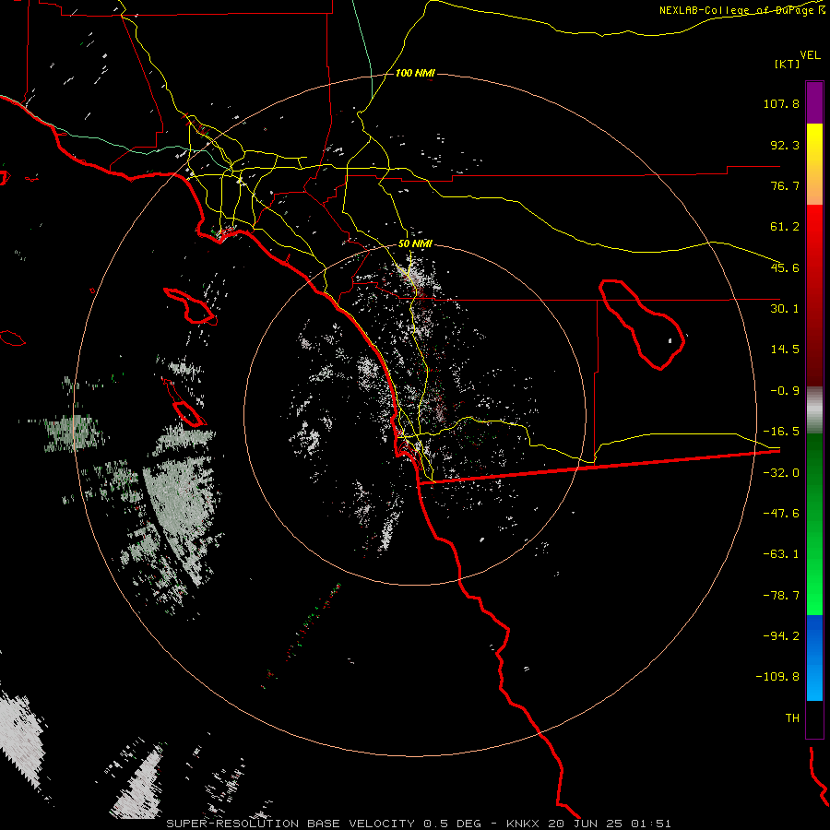This screenshot has width=830, height=830.
Task: Select the -109.8 velocity scale value
Action: point(777,677)
